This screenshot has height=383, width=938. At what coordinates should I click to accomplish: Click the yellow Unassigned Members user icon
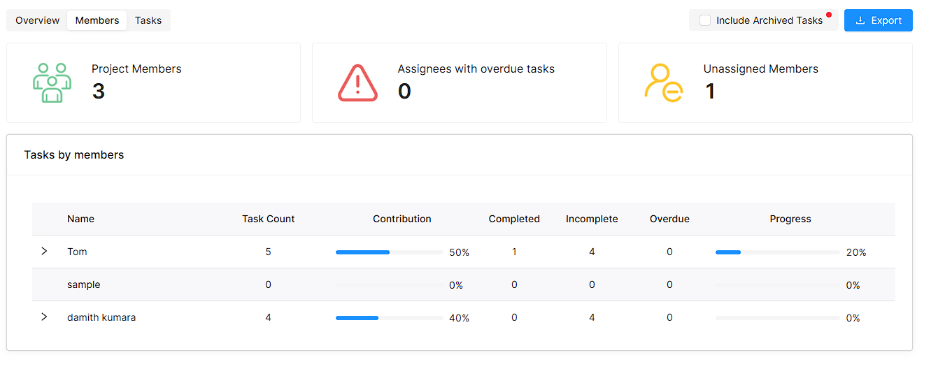[x=663, y=83]
